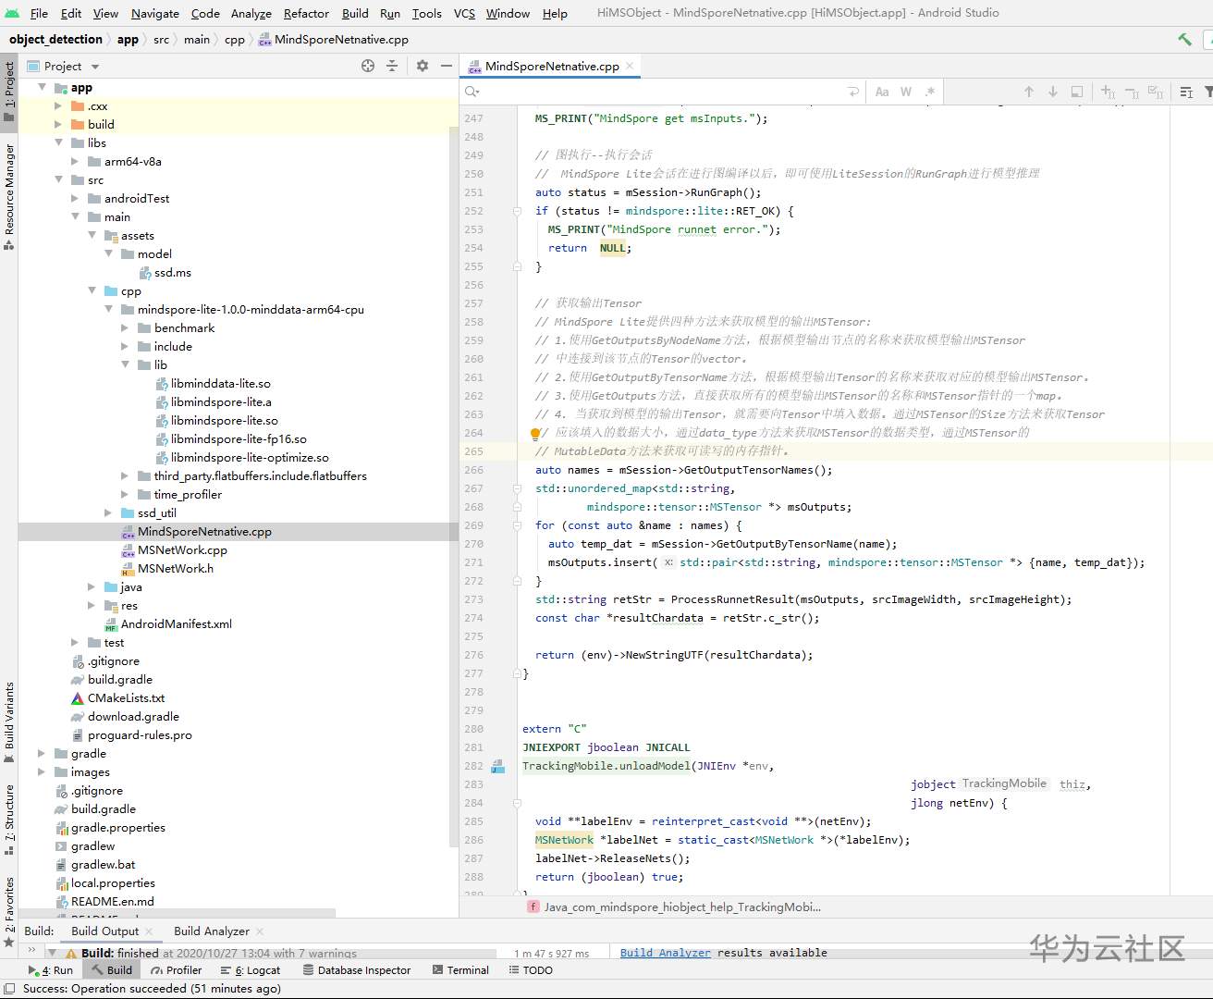Viewport: 1213px width, 999px height.
Task: Click the Build Analyzer results link
Action: click(665, 952)
